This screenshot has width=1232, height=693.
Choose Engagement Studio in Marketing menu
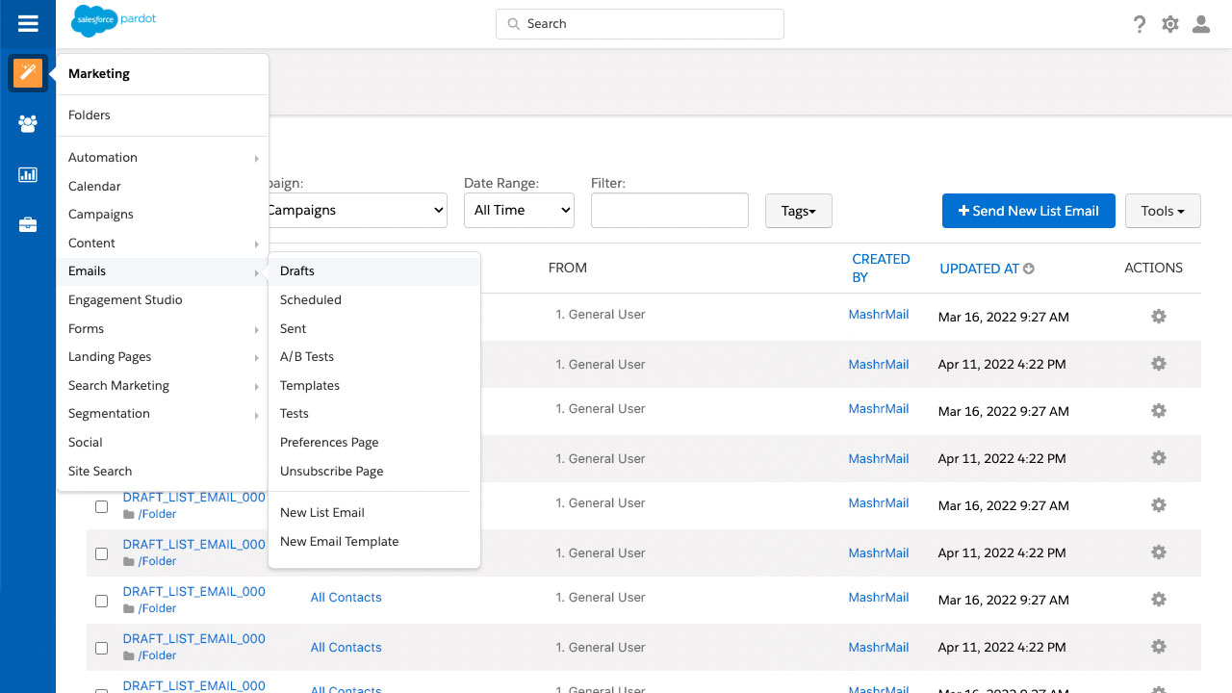point(125,299)
